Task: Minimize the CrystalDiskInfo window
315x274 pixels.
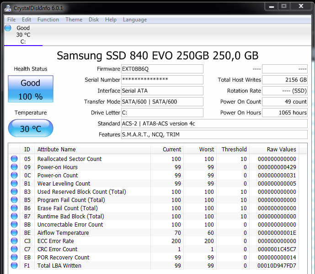Action: (272, 6)
